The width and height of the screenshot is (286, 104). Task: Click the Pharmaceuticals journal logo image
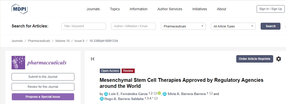pos(39,62)
